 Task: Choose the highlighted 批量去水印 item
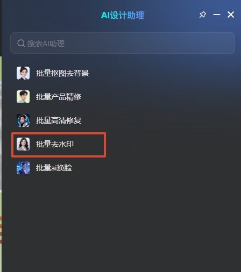coord(55,144)
